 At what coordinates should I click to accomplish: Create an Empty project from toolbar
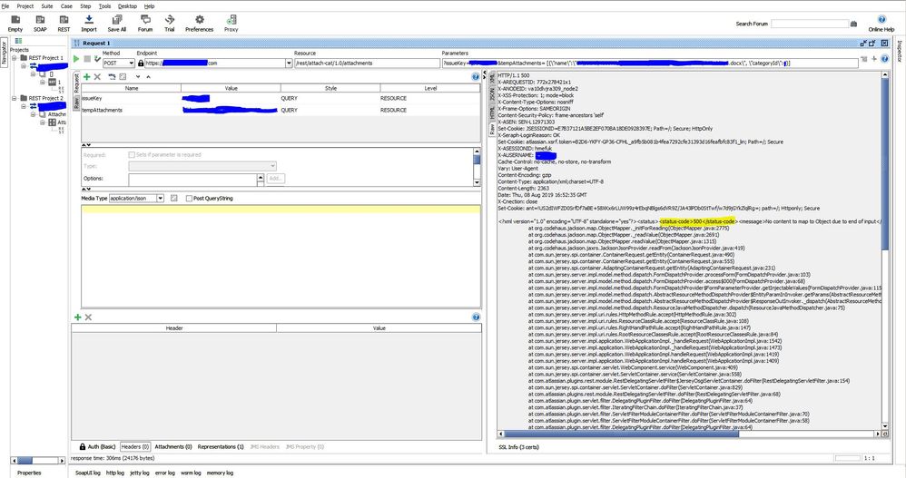15,24
